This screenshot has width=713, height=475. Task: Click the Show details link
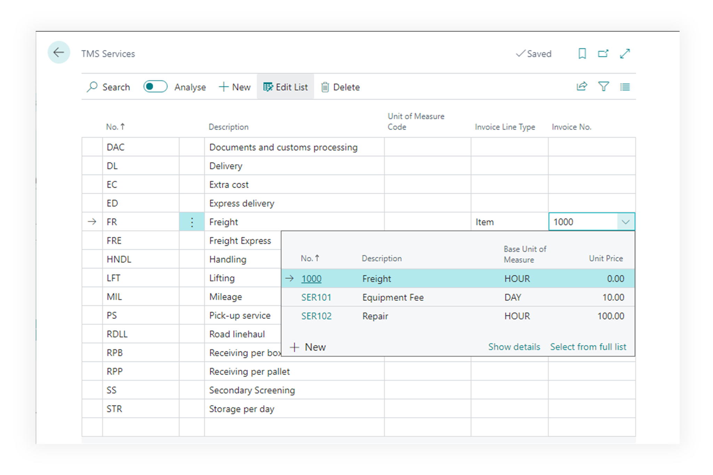pyautogui.click(x=514, y=347)
